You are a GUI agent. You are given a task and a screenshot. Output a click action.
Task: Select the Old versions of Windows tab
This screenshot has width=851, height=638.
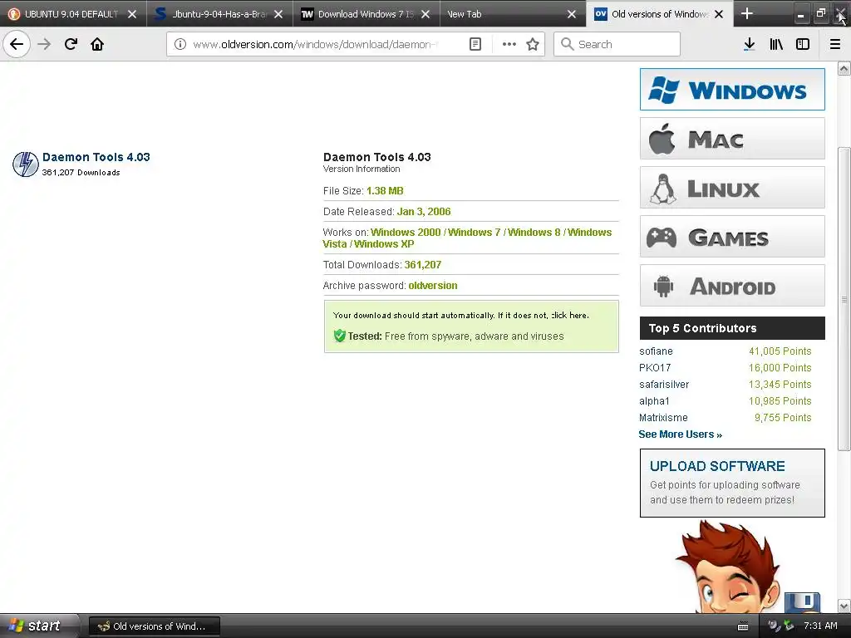coord(659,14)
